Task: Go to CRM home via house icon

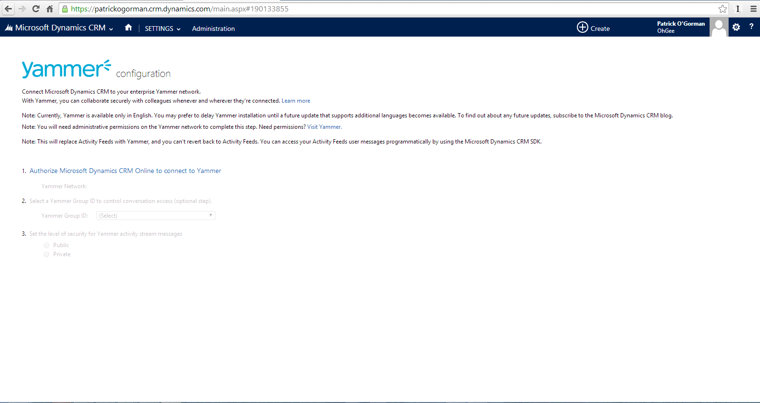Action: click(x=128, y=28)
